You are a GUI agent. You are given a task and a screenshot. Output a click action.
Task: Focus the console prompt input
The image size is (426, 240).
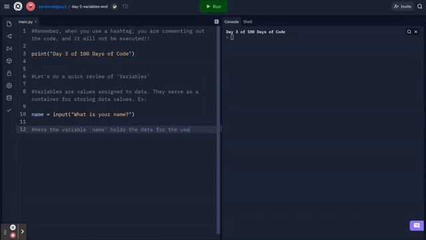pyautogui.click(x=232, y=37)
